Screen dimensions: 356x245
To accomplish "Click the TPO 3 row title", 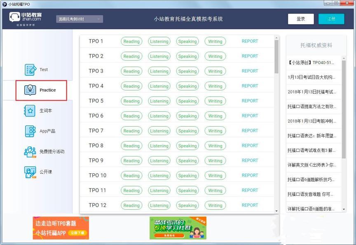I will pos(96,71).
